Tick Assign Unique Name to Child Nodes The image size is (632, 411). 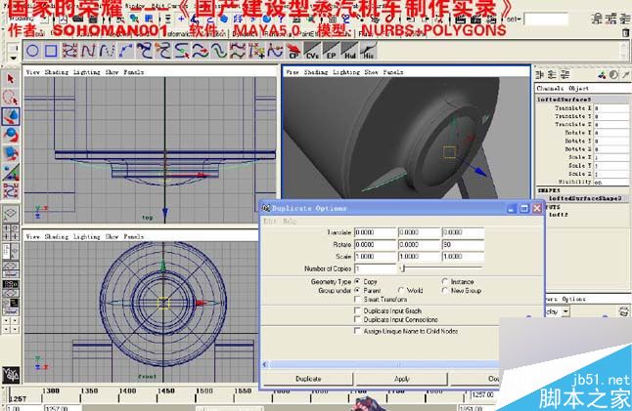(357, 331)
